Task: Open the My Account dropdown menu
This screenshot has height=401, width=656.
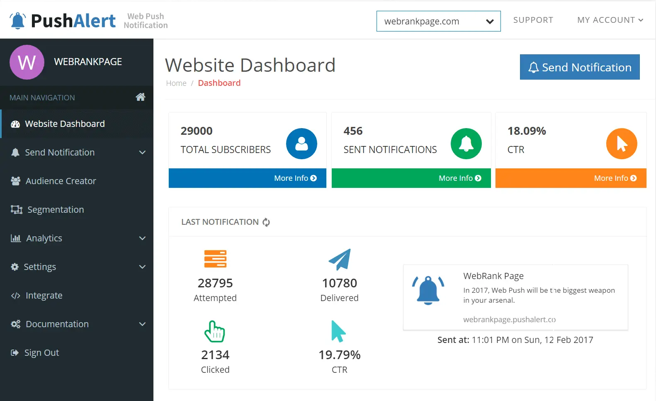Action: (610, 20)
